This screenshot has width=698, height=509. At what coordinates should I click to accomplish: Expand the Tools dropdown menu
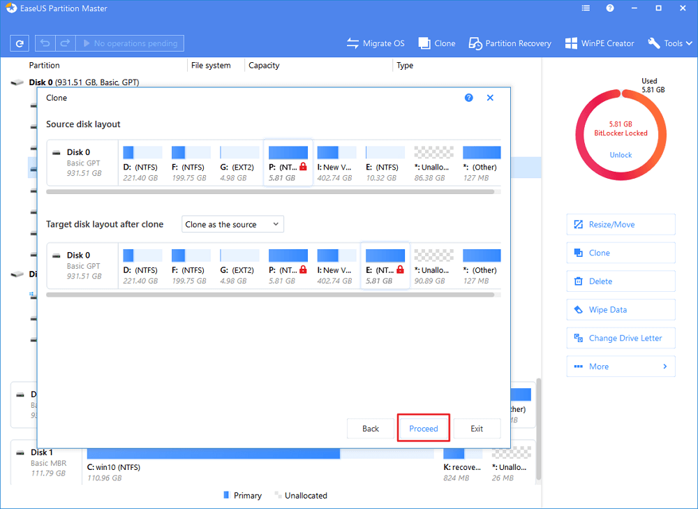(670, 43)
